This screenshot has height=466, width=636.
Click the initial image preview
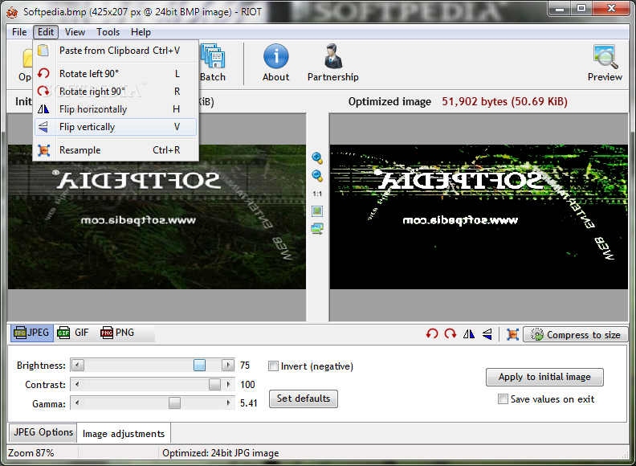pyautogui.click(x=157, y=217)
